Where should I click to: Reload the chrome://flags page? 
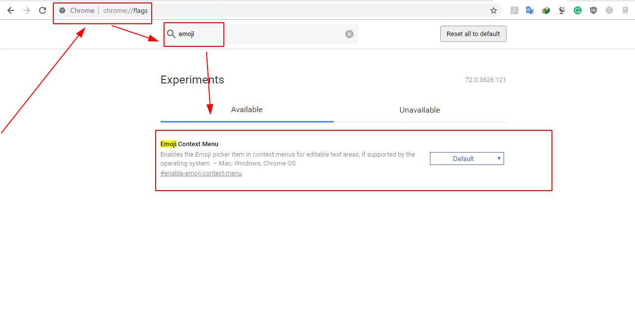coord(42,10)
